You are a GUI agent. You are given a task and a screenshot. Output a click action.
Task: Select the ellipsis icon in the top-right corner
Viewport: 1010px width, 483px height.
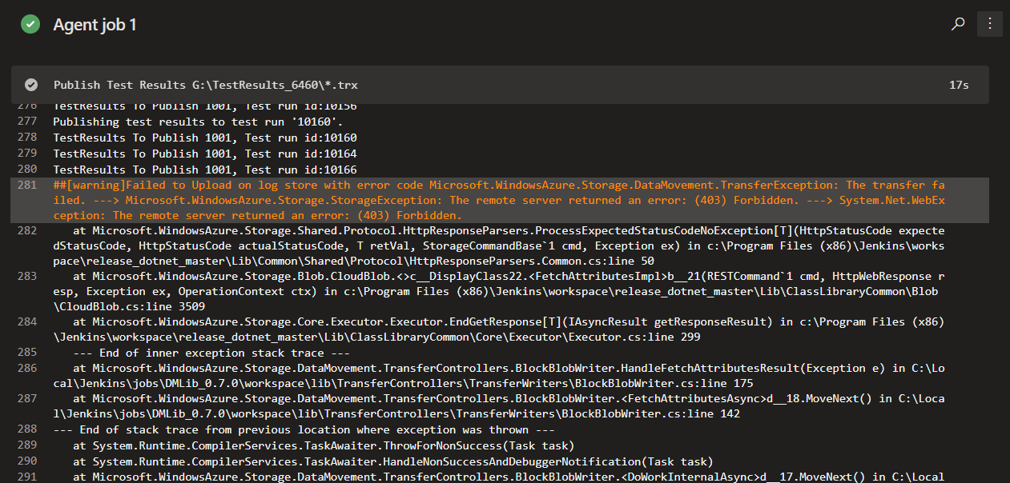[x=990, y=24]
